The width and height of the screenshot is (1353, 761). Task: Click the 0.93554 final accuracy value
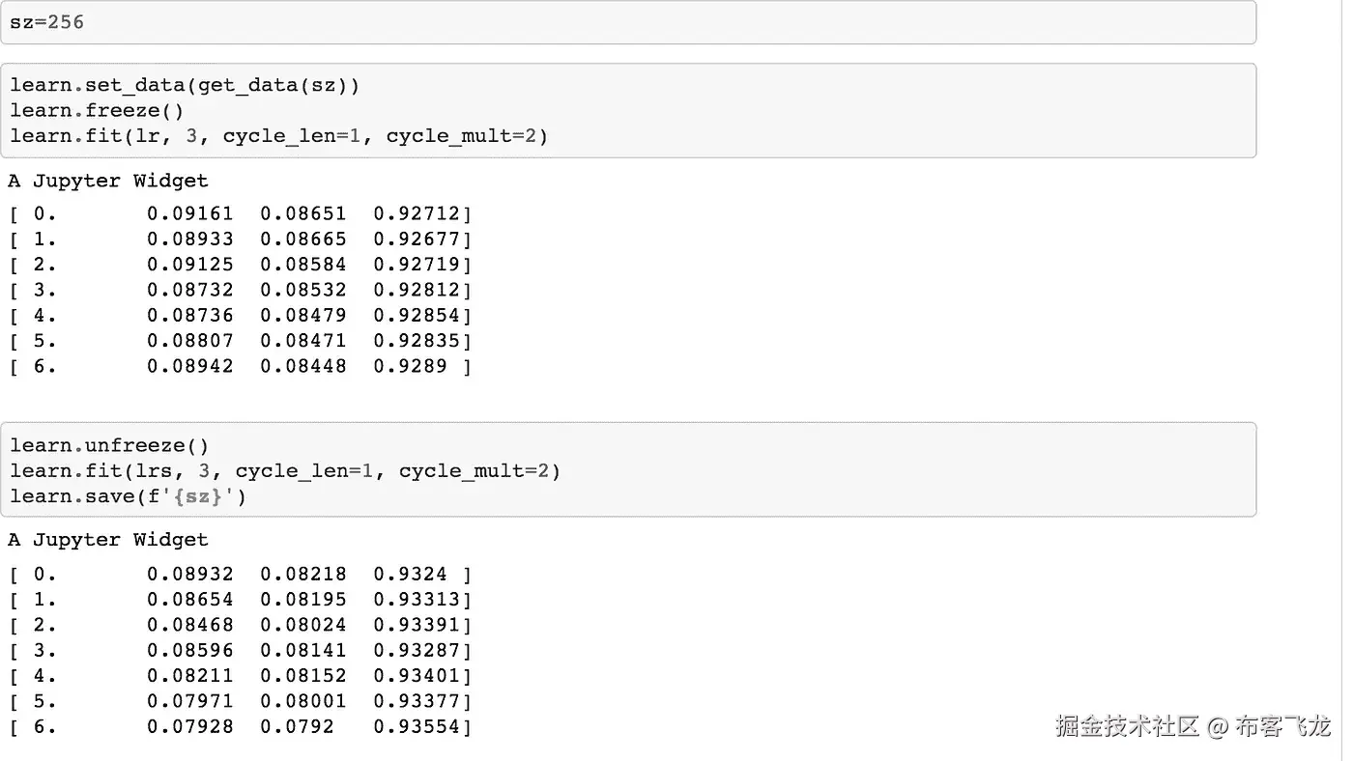pyautogui.click(x=417, y=726)
